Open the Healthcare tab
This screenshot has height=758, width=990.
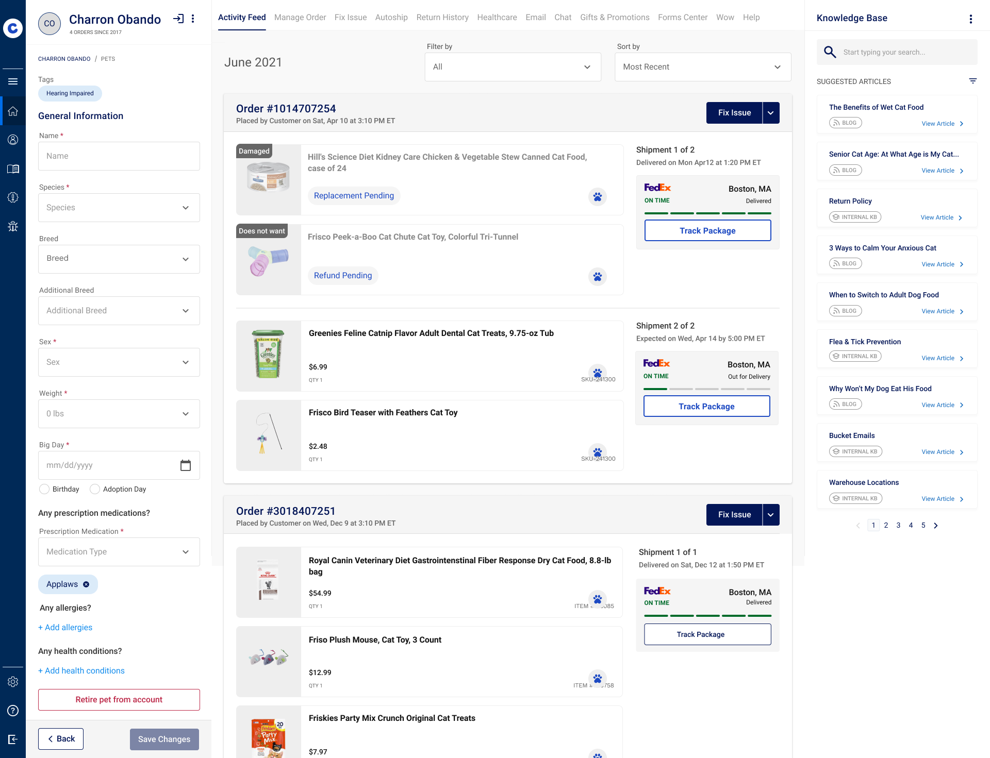point(497,17)
